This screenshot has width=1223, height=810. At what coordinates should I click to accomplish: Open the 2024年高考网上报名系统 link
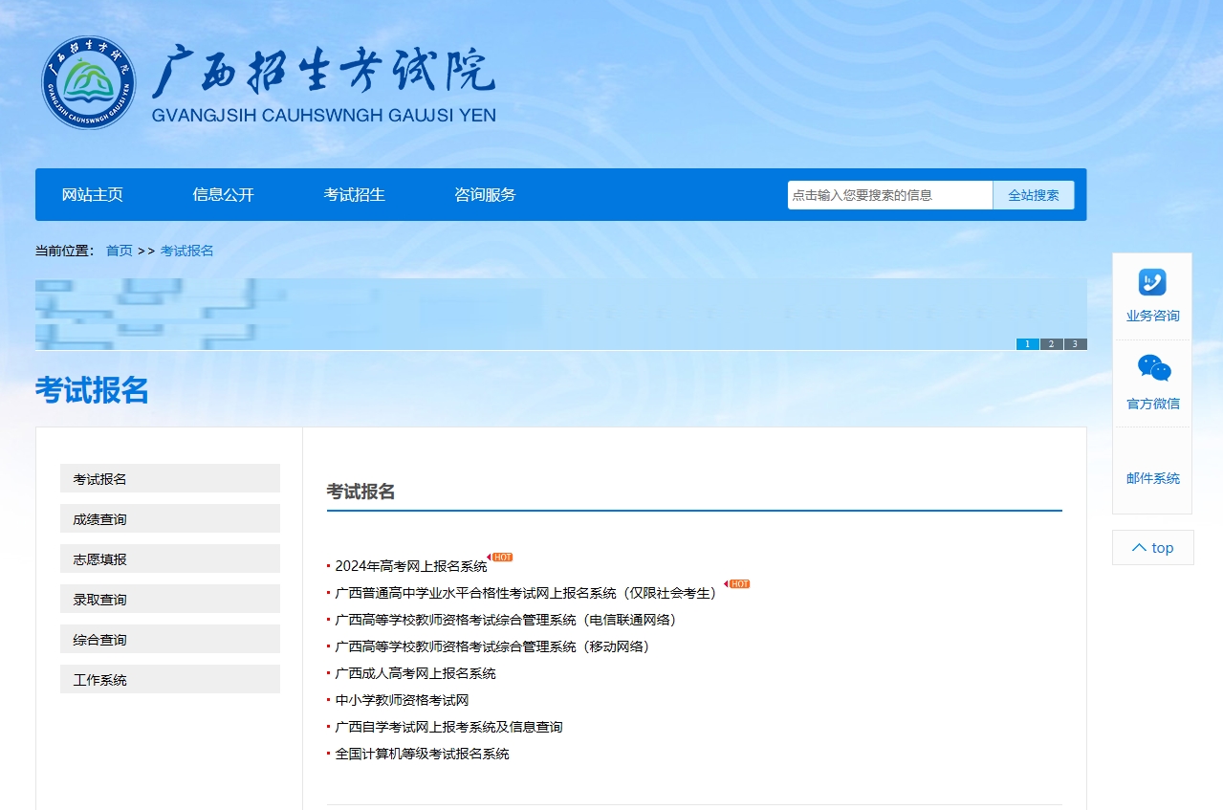411,566
